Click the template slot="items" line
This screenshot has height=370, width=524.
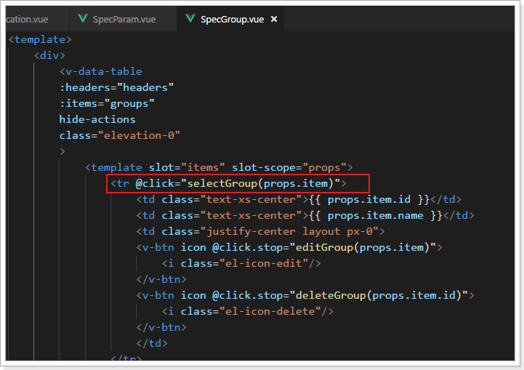point(218,167)
